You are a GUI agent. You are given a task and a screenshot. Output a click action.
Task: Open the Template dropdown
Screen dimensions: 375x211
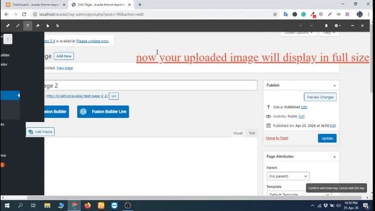pos(299,194)
